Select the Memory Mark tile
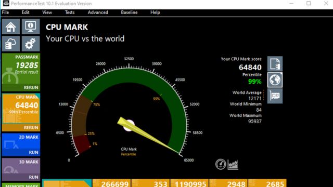This screenshot has width=333, height=187. point(21,185)
